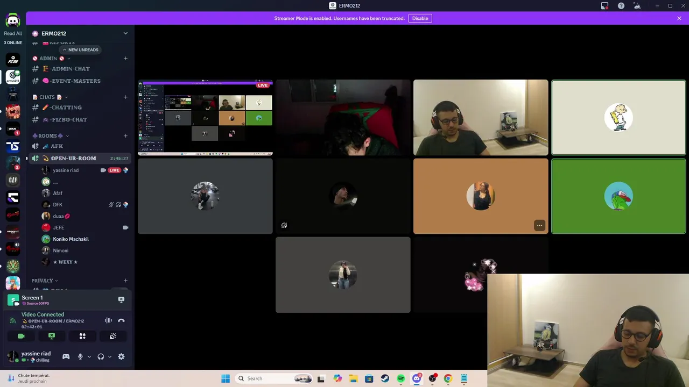The image size is (689, 387).
Task: Join the AFK voice channel
Action: coord(80,146)
